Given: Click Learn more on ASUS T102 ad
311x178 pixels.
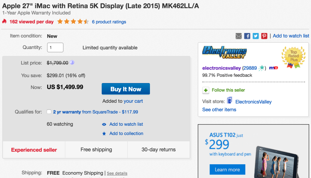Looking at the screenshot, I should coord(227,170).
